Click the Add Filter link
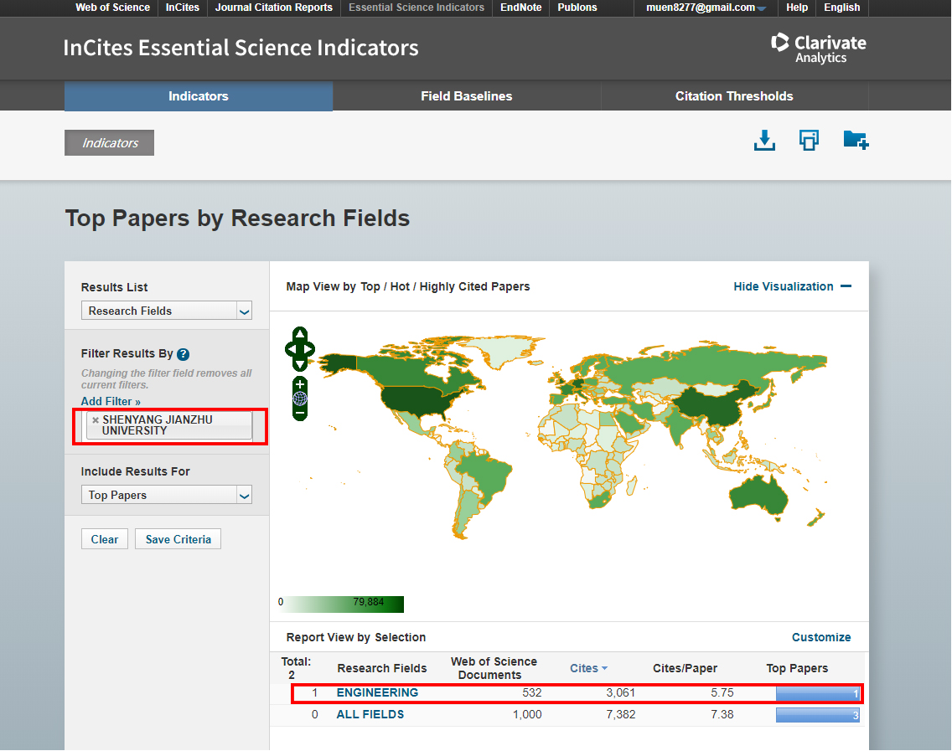 coord(111,402)
